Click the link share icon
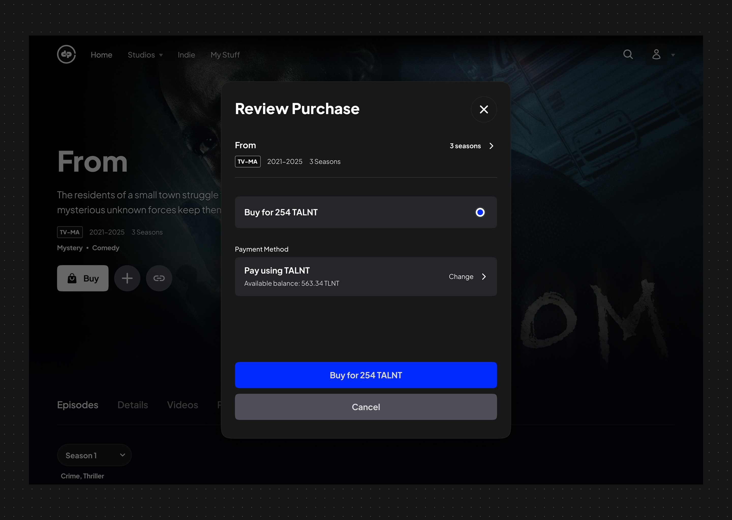 tap(159, 278)
